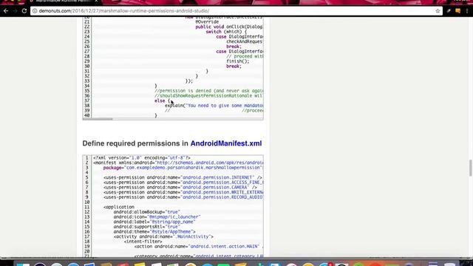Click the page's vertical scrollbar thumb

470,168
